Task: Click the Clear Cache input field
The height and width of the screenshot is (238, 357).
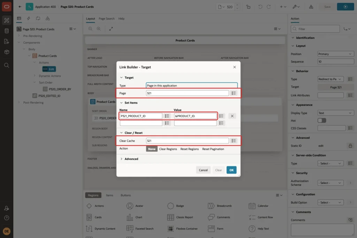Action: click(187, 141)
